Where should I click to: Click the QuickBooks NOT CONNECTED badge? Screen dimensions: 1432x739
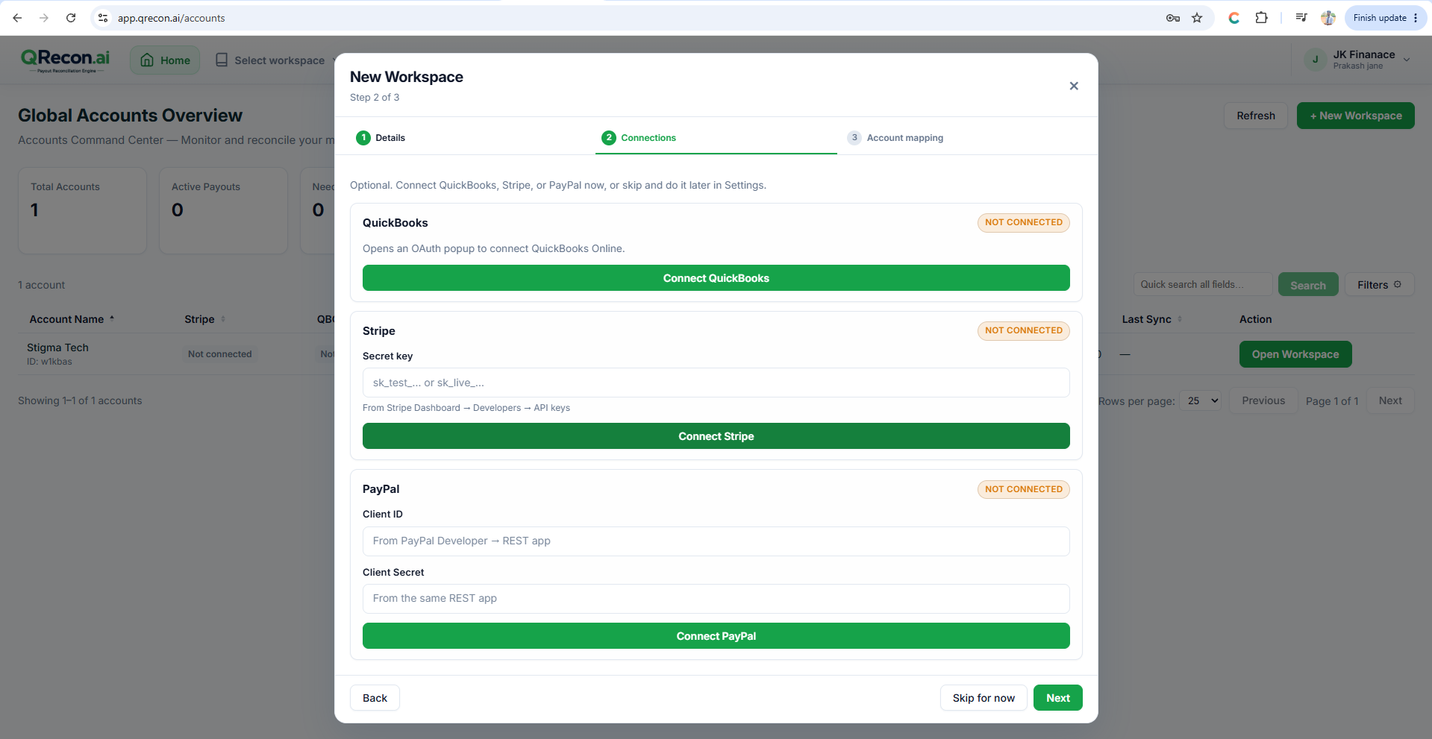pyautogui.click(x=1023, y=222)
